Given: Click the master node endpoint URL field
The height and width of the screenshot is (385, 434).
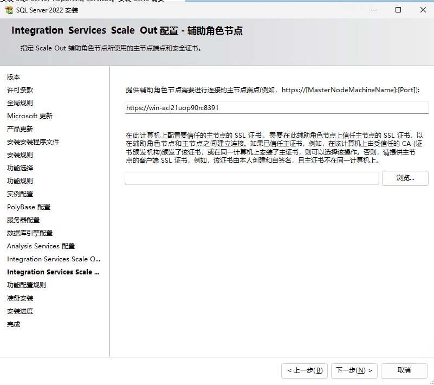Looking at the screenshot, I should [276, 108].
